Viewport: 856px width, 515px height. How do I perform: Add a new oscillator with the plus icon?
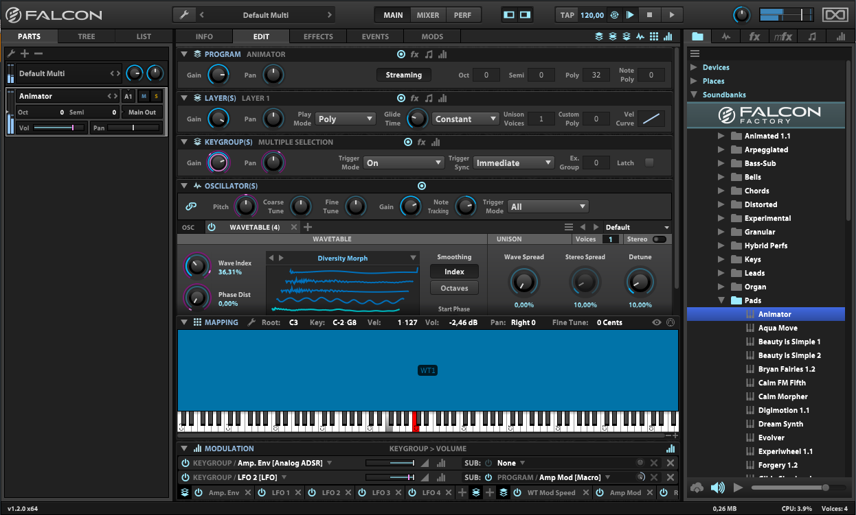308,227
